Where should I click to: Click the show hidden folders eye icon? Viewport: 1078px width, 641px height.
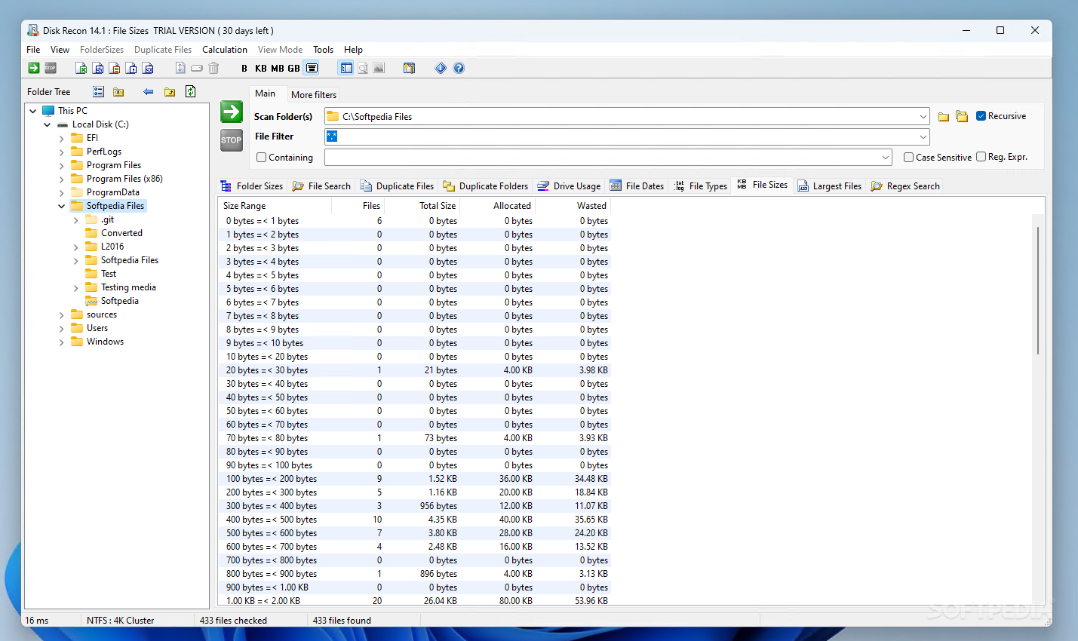(118, 91)
